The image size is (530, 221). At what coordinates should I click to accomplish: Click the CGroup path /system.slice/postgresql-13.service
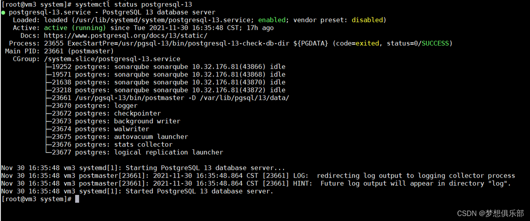pos(112,59)
